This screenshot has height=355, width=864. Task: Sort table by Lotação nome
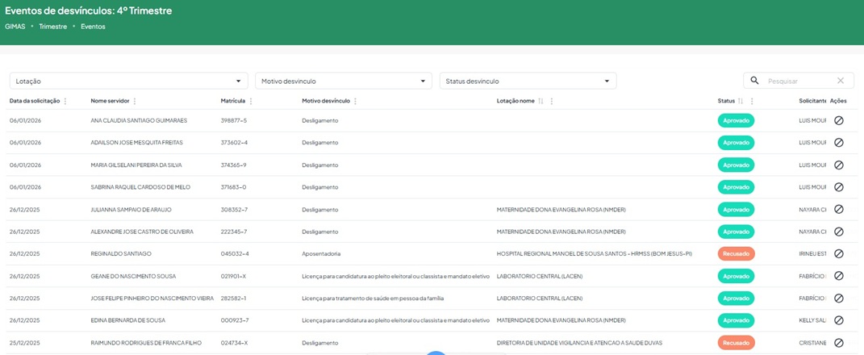[x=541, y=102]
